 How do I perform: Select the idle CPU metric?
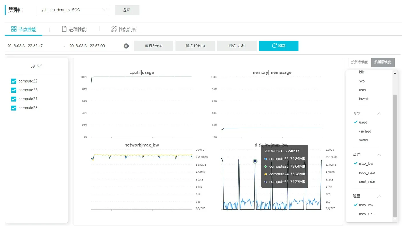point(362,72)
